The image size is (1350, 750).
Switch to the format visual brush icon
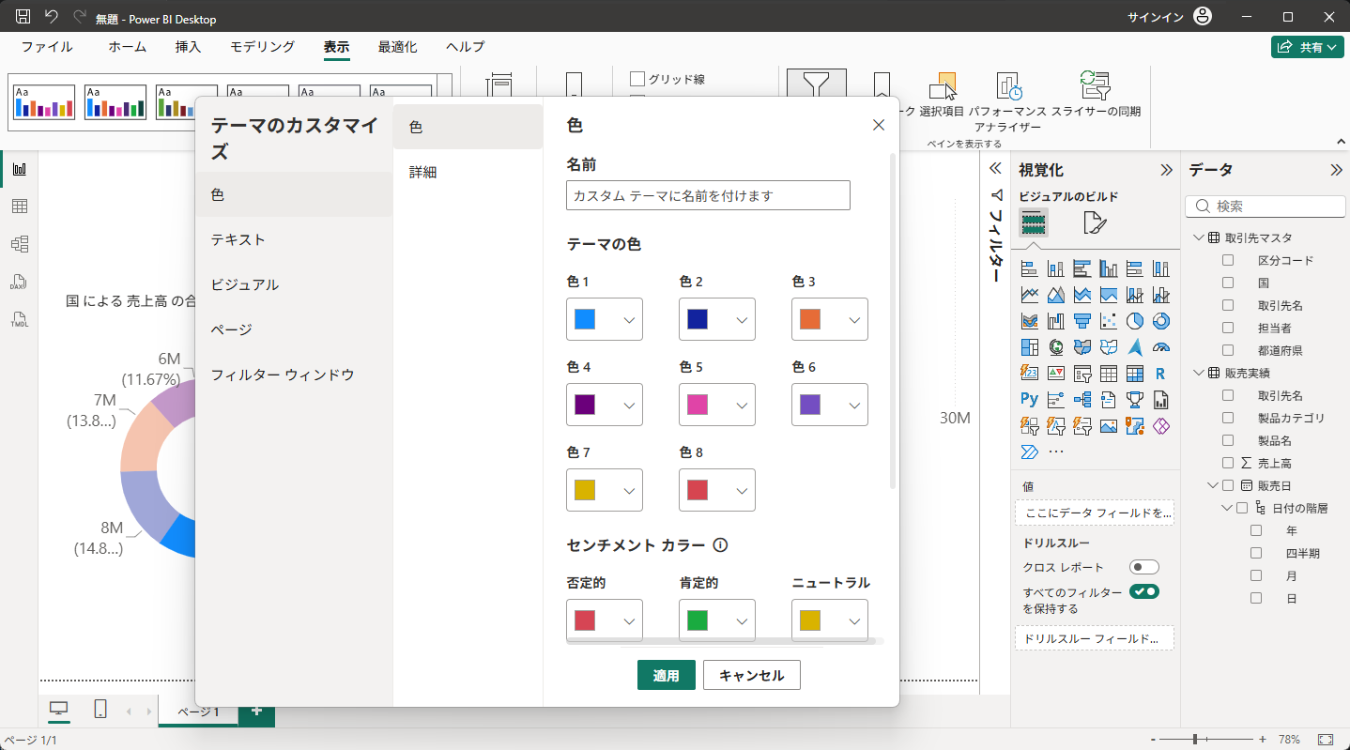click(x=1095, y=222)
